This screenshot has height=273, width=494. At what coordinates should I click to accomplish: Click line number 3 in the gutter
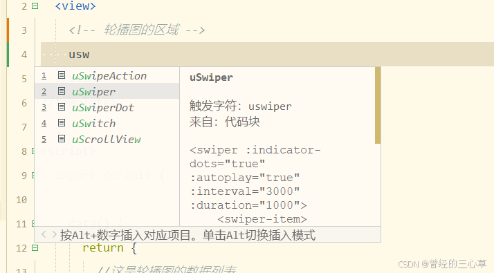(x=24, y=30)
